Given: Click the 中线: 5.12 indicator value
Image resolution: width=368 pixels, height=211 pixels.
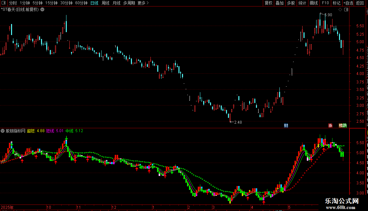Looking at the screenshot, I should [x=74, y=131].
